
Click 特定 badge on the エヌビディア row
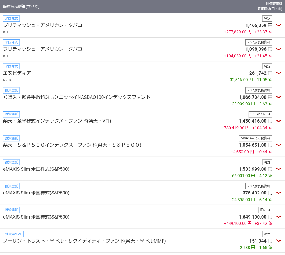267,66
